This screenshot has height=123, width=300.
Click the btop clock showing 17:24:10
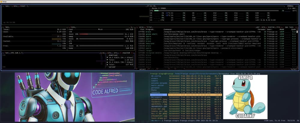click(x=151, y=6)
